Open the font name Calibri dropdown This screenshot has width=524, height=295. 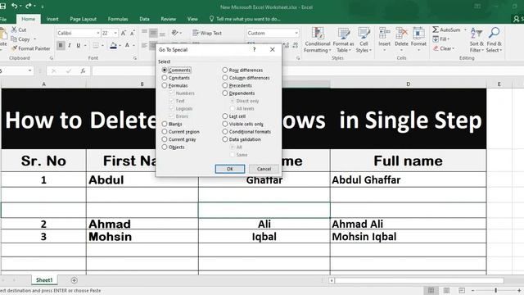tap(98, 33)
